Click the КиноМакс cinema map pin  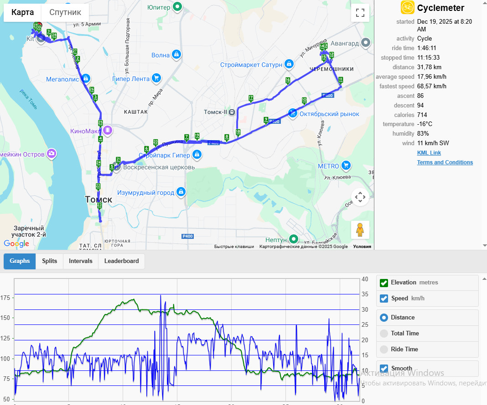click(108, 130)
